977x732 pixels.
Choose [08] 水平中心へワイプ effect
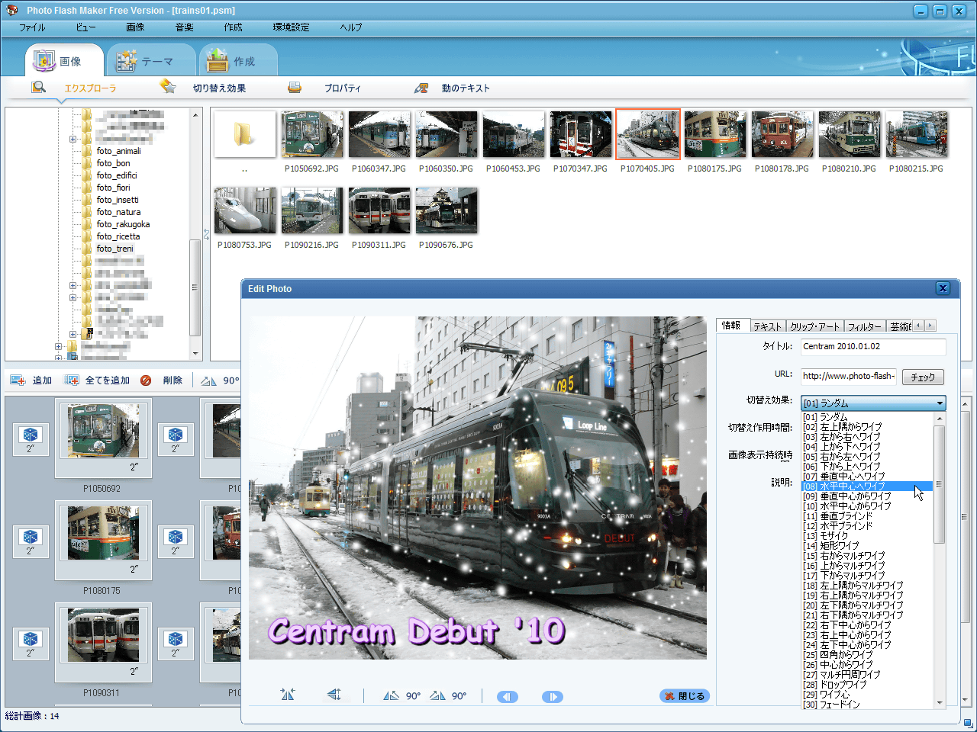(x=867, y=486)
